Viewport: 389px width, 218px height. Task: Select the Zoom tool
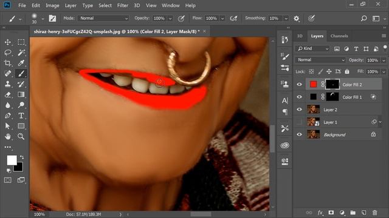(21, 136)
